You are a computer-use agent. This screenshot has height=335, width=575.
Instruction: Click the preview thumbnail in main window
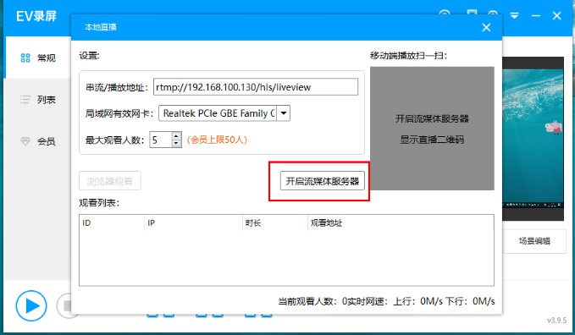pyautogui.click(x=533, y=139)
